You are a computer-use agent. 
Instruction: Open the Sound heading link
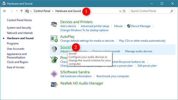point(65,47)
